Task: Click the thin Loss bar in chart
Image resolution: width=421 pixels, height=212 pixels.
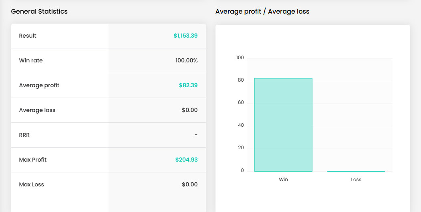Action: pos(356,171)
